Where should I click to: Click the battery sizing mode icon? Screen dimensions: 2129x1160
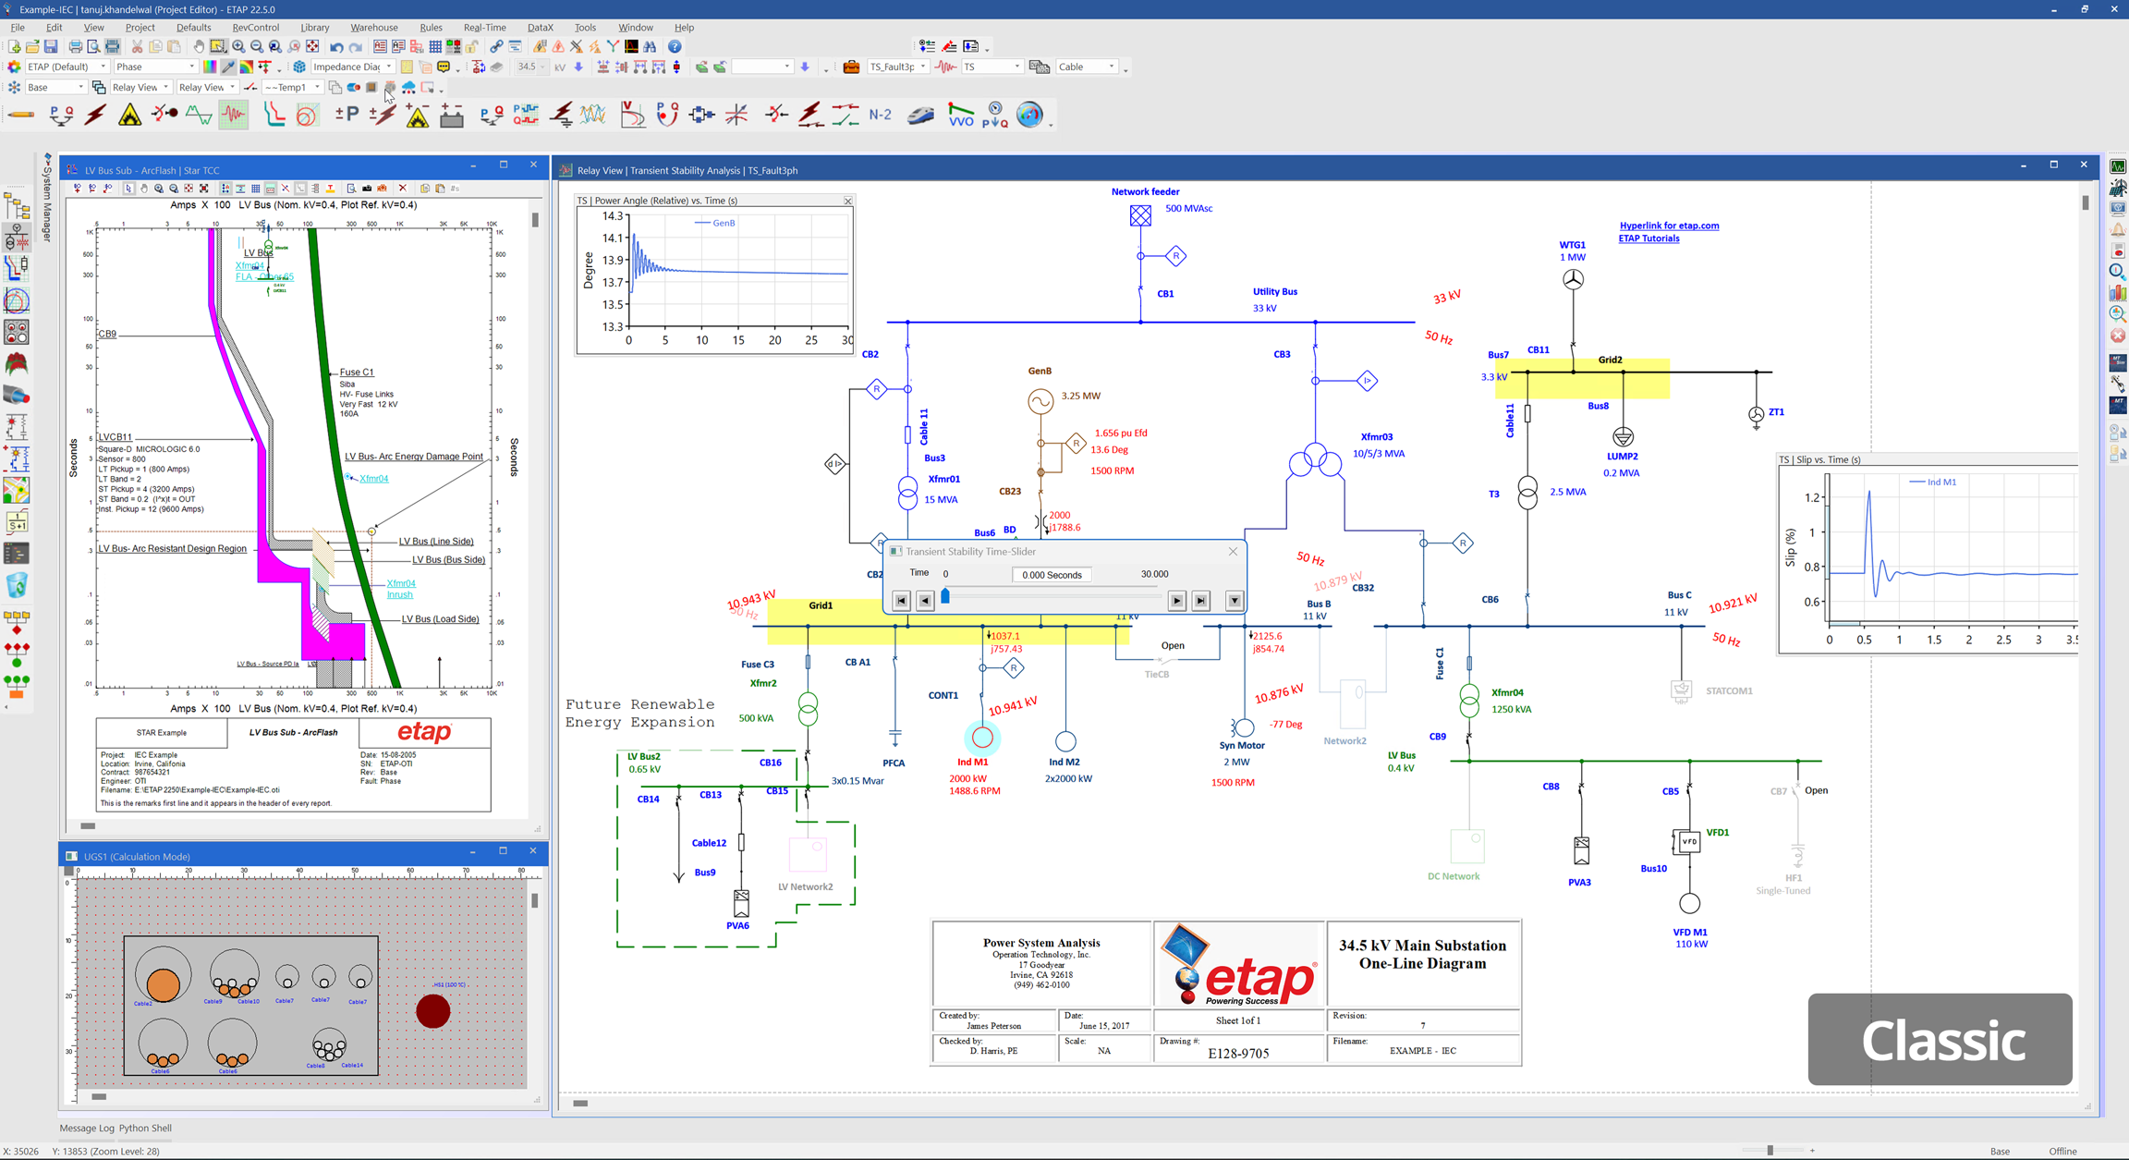tap(452, 115)
